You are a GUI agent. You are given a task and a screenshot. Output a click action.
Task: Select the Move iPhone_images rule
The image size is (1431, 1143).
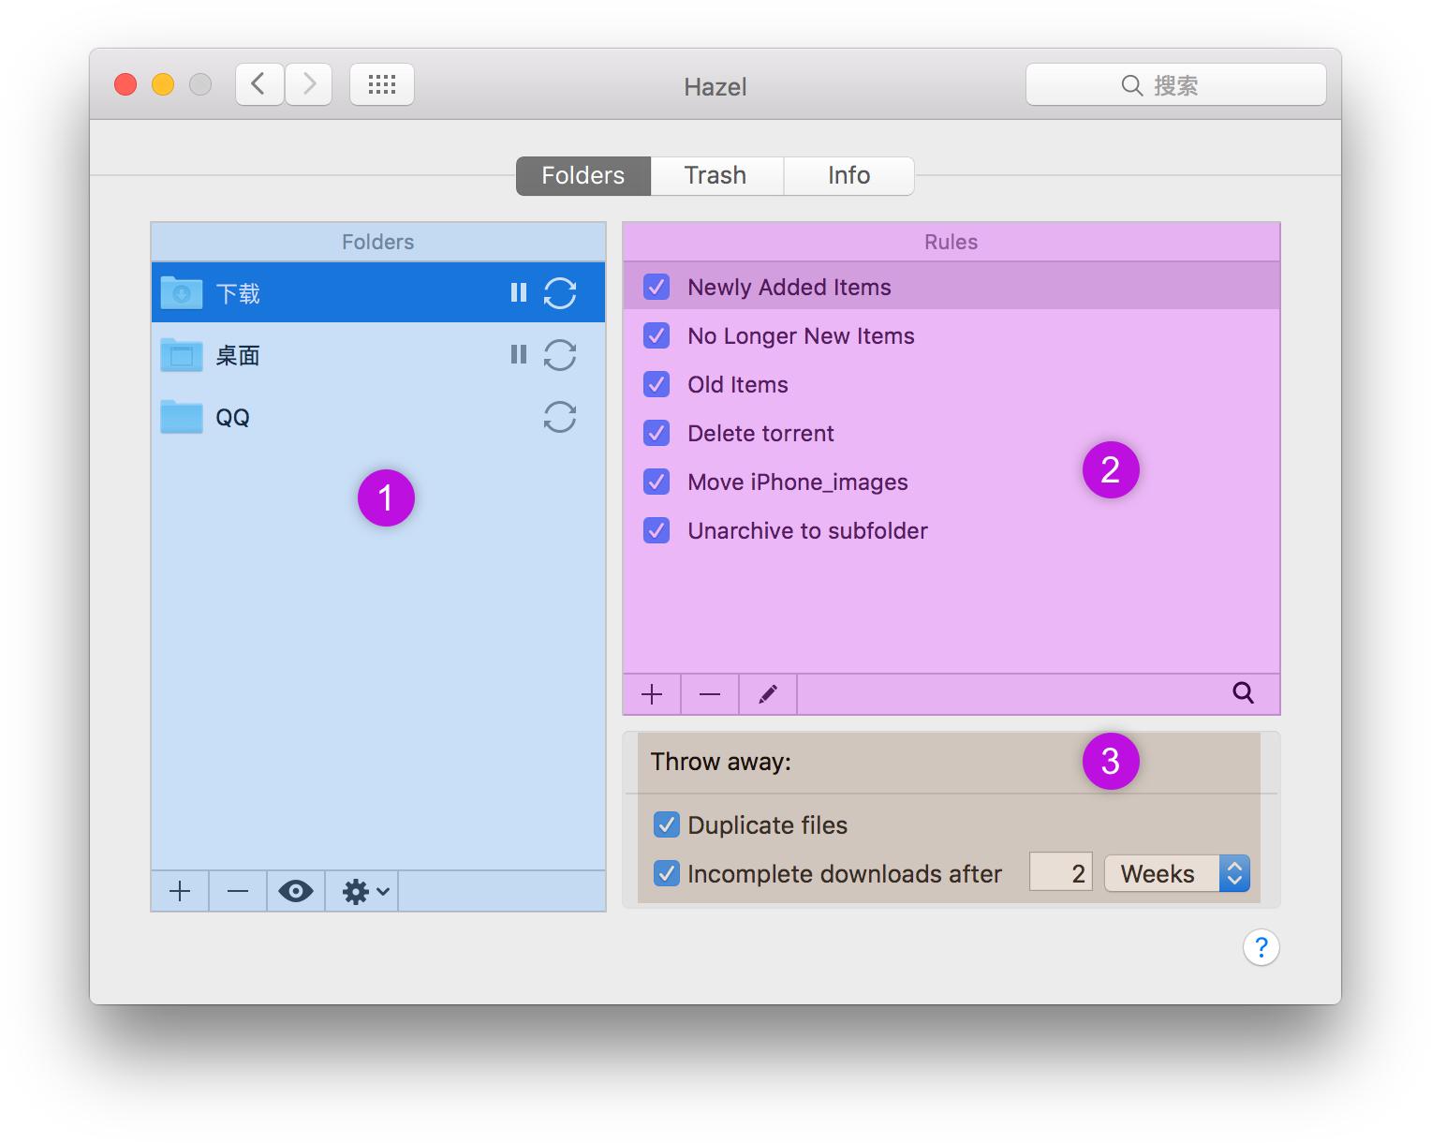pos(952,482)
